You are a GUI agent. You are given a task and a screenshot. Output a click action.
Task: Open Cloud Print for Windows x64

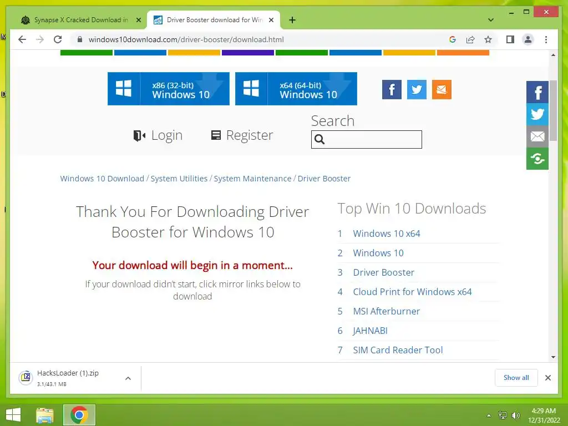[x=412, y=292]
